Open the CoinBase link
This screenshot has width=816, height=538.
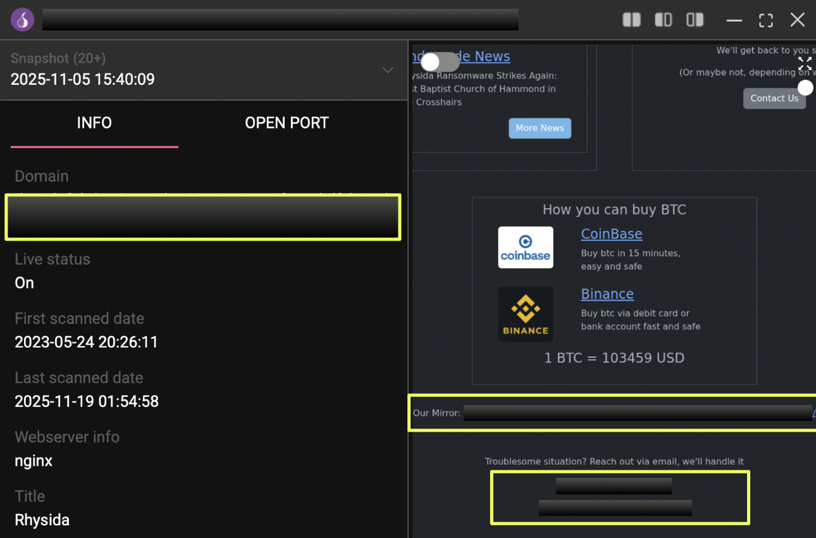(x=611, y=234)
